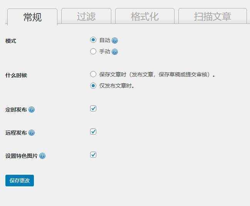The height and width of the screenshot is (206, 250).
Task: Click help icon next to 自动
Action: (115, 41)
